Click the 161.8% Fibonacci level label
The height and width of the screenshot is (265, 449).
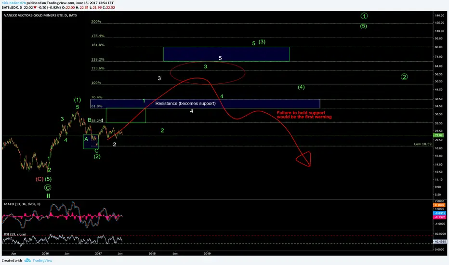pyautogui.click(x=98, y=45)
